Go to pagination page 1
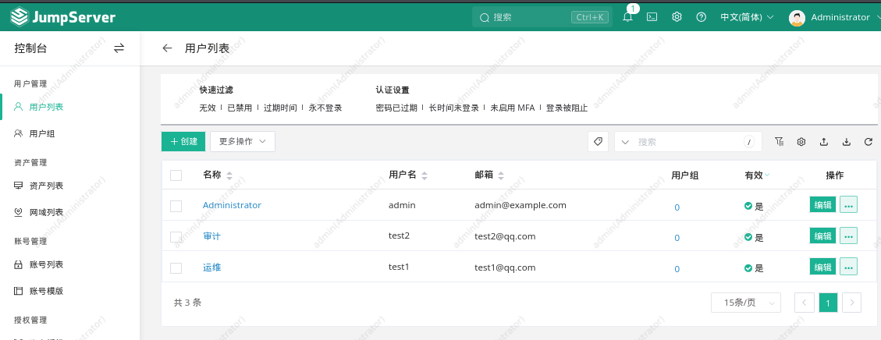Viewport: 881px width, 340px height. click(828, 303)
